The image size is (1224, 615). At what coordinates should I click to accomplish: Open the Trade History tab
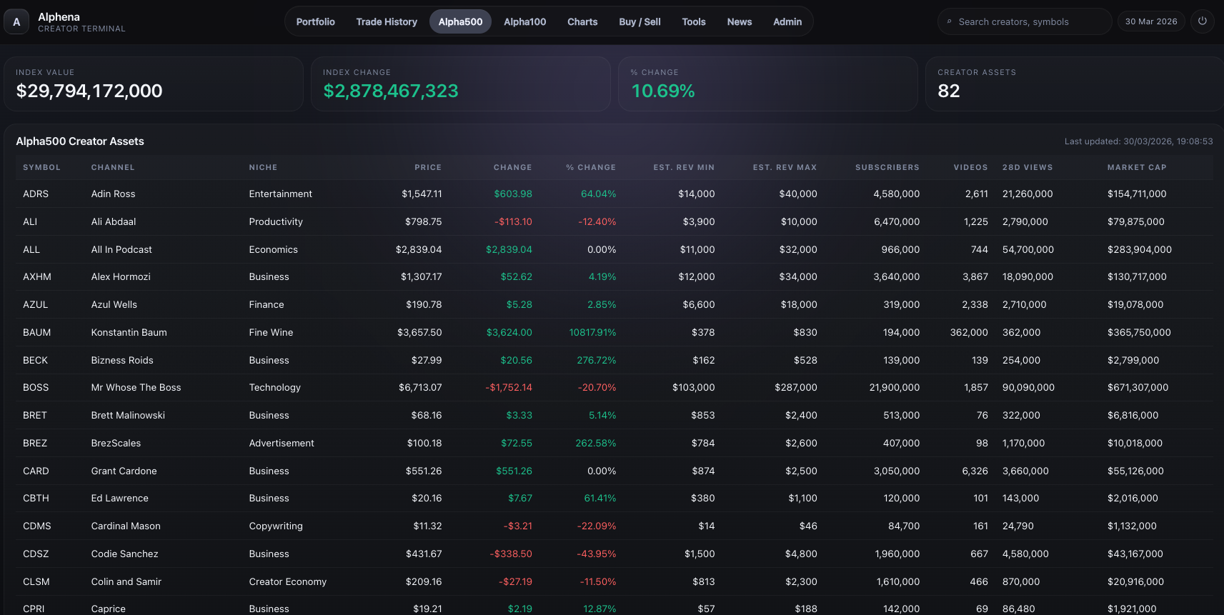387,21
